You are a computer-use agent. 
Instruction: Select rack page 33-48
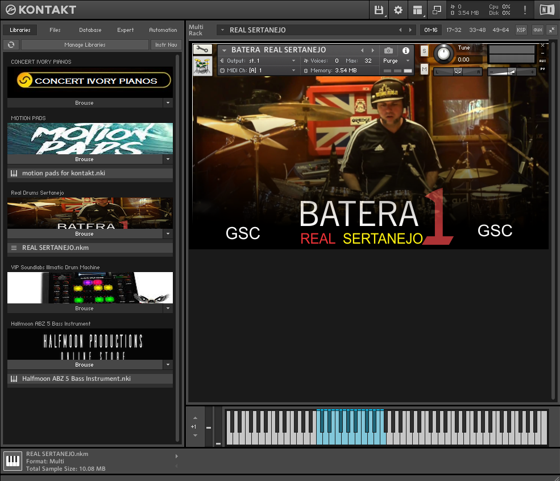tap(478, 30)
